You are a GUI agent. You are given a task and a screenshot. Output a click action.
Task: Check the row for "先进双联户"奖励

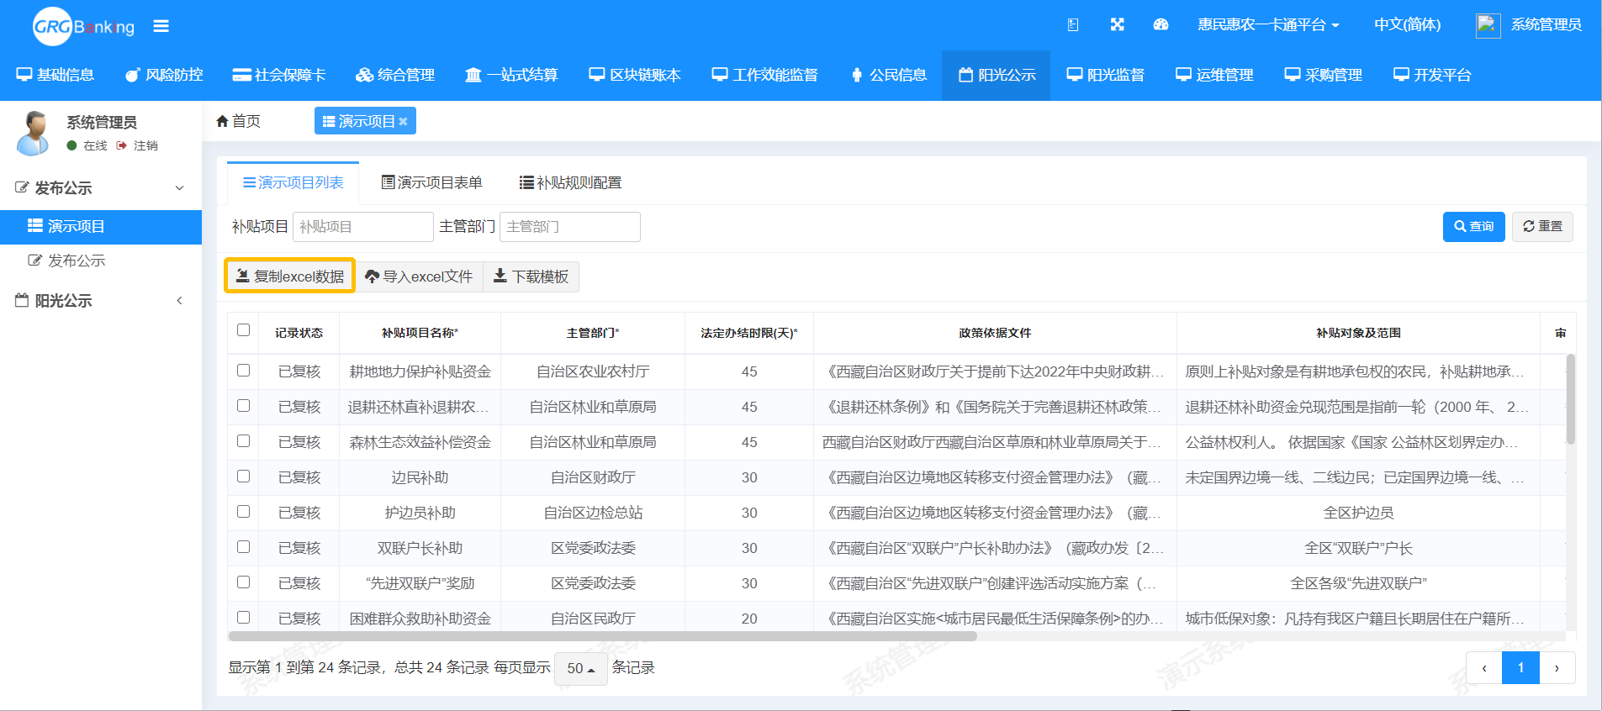(243, 582)
